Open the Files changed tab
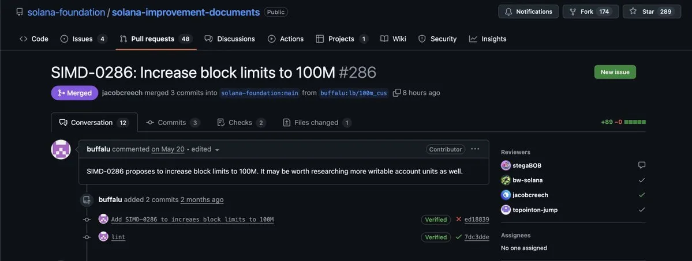 tap(317, 123)
